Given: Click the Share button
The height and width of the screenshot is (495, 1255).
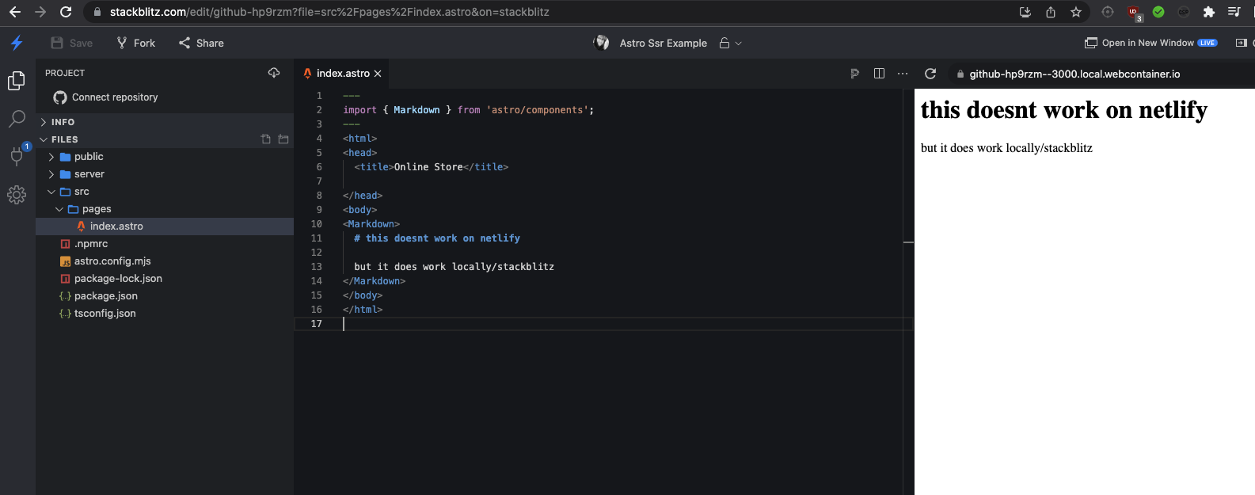Looking at the screenshot, I should [x=201, y=43].
